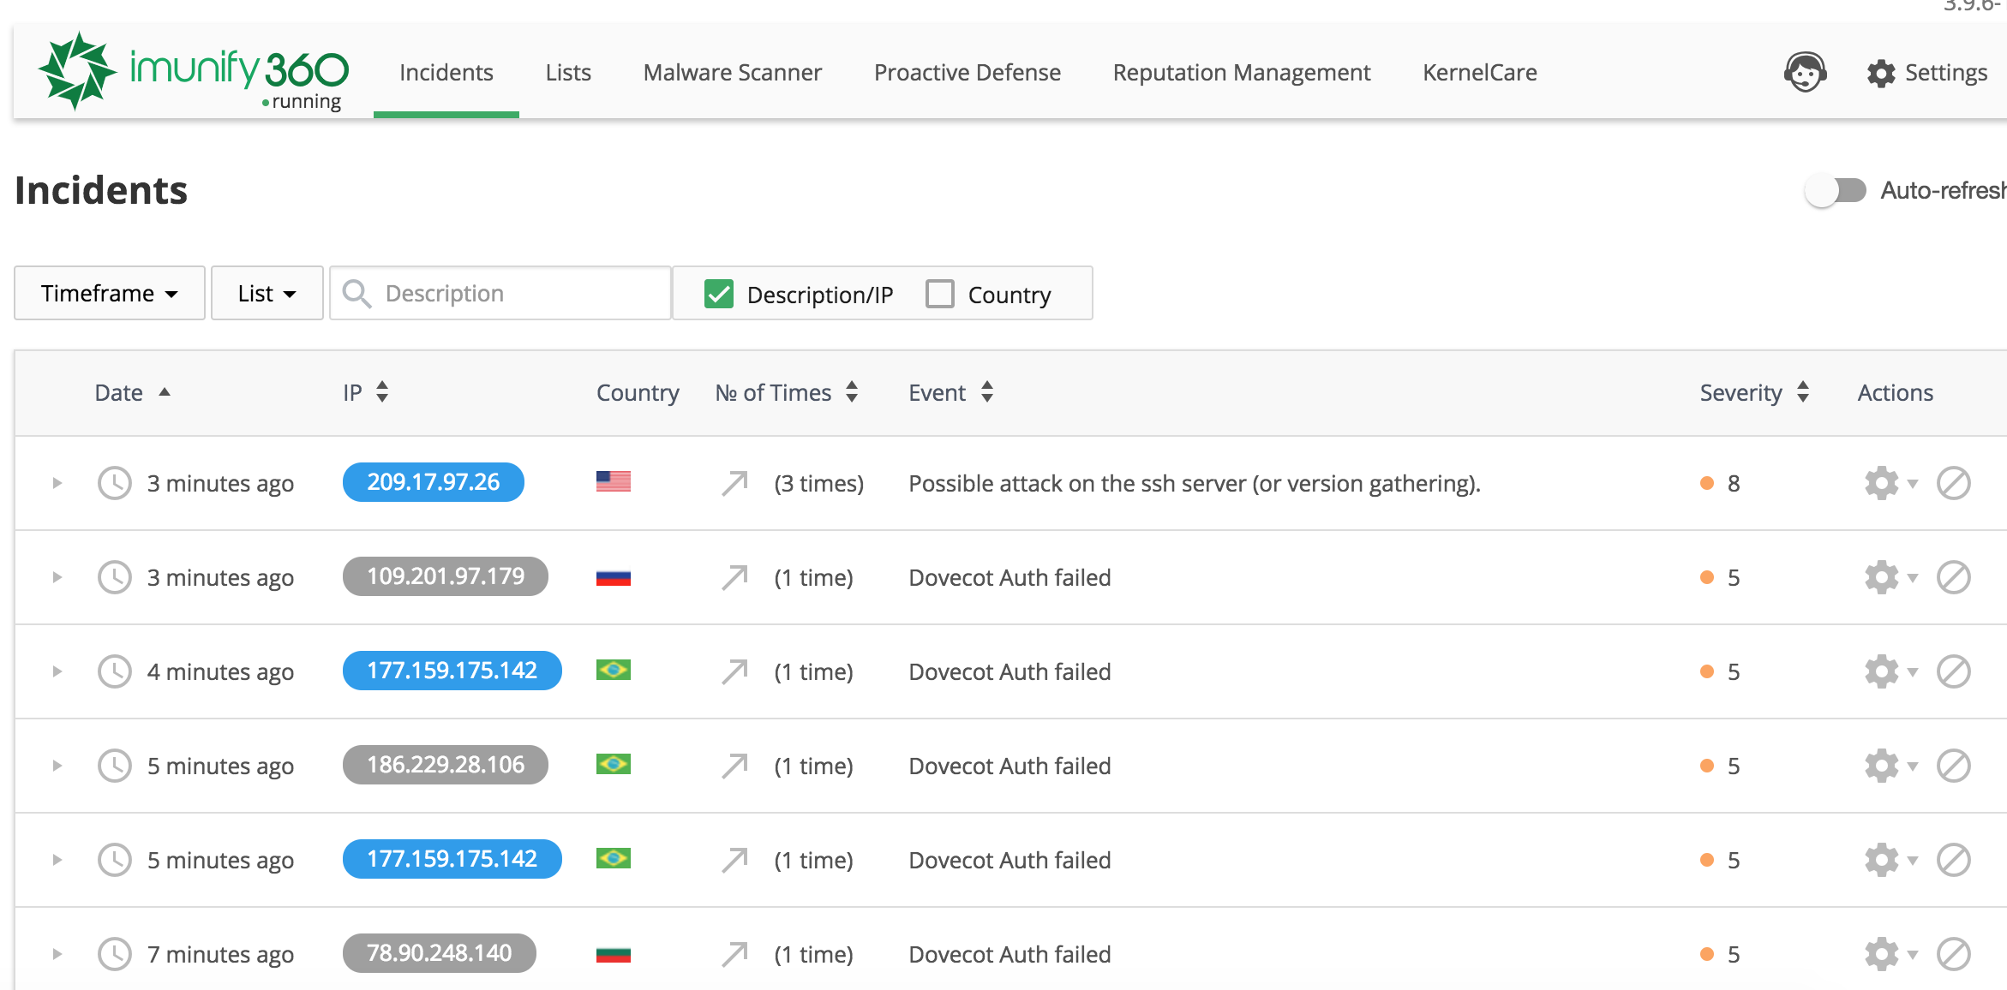Viewport: 2007px width, 990px height.
Task: Switch to the Malware Scanner tab
Action: click(x=732, y=73)
